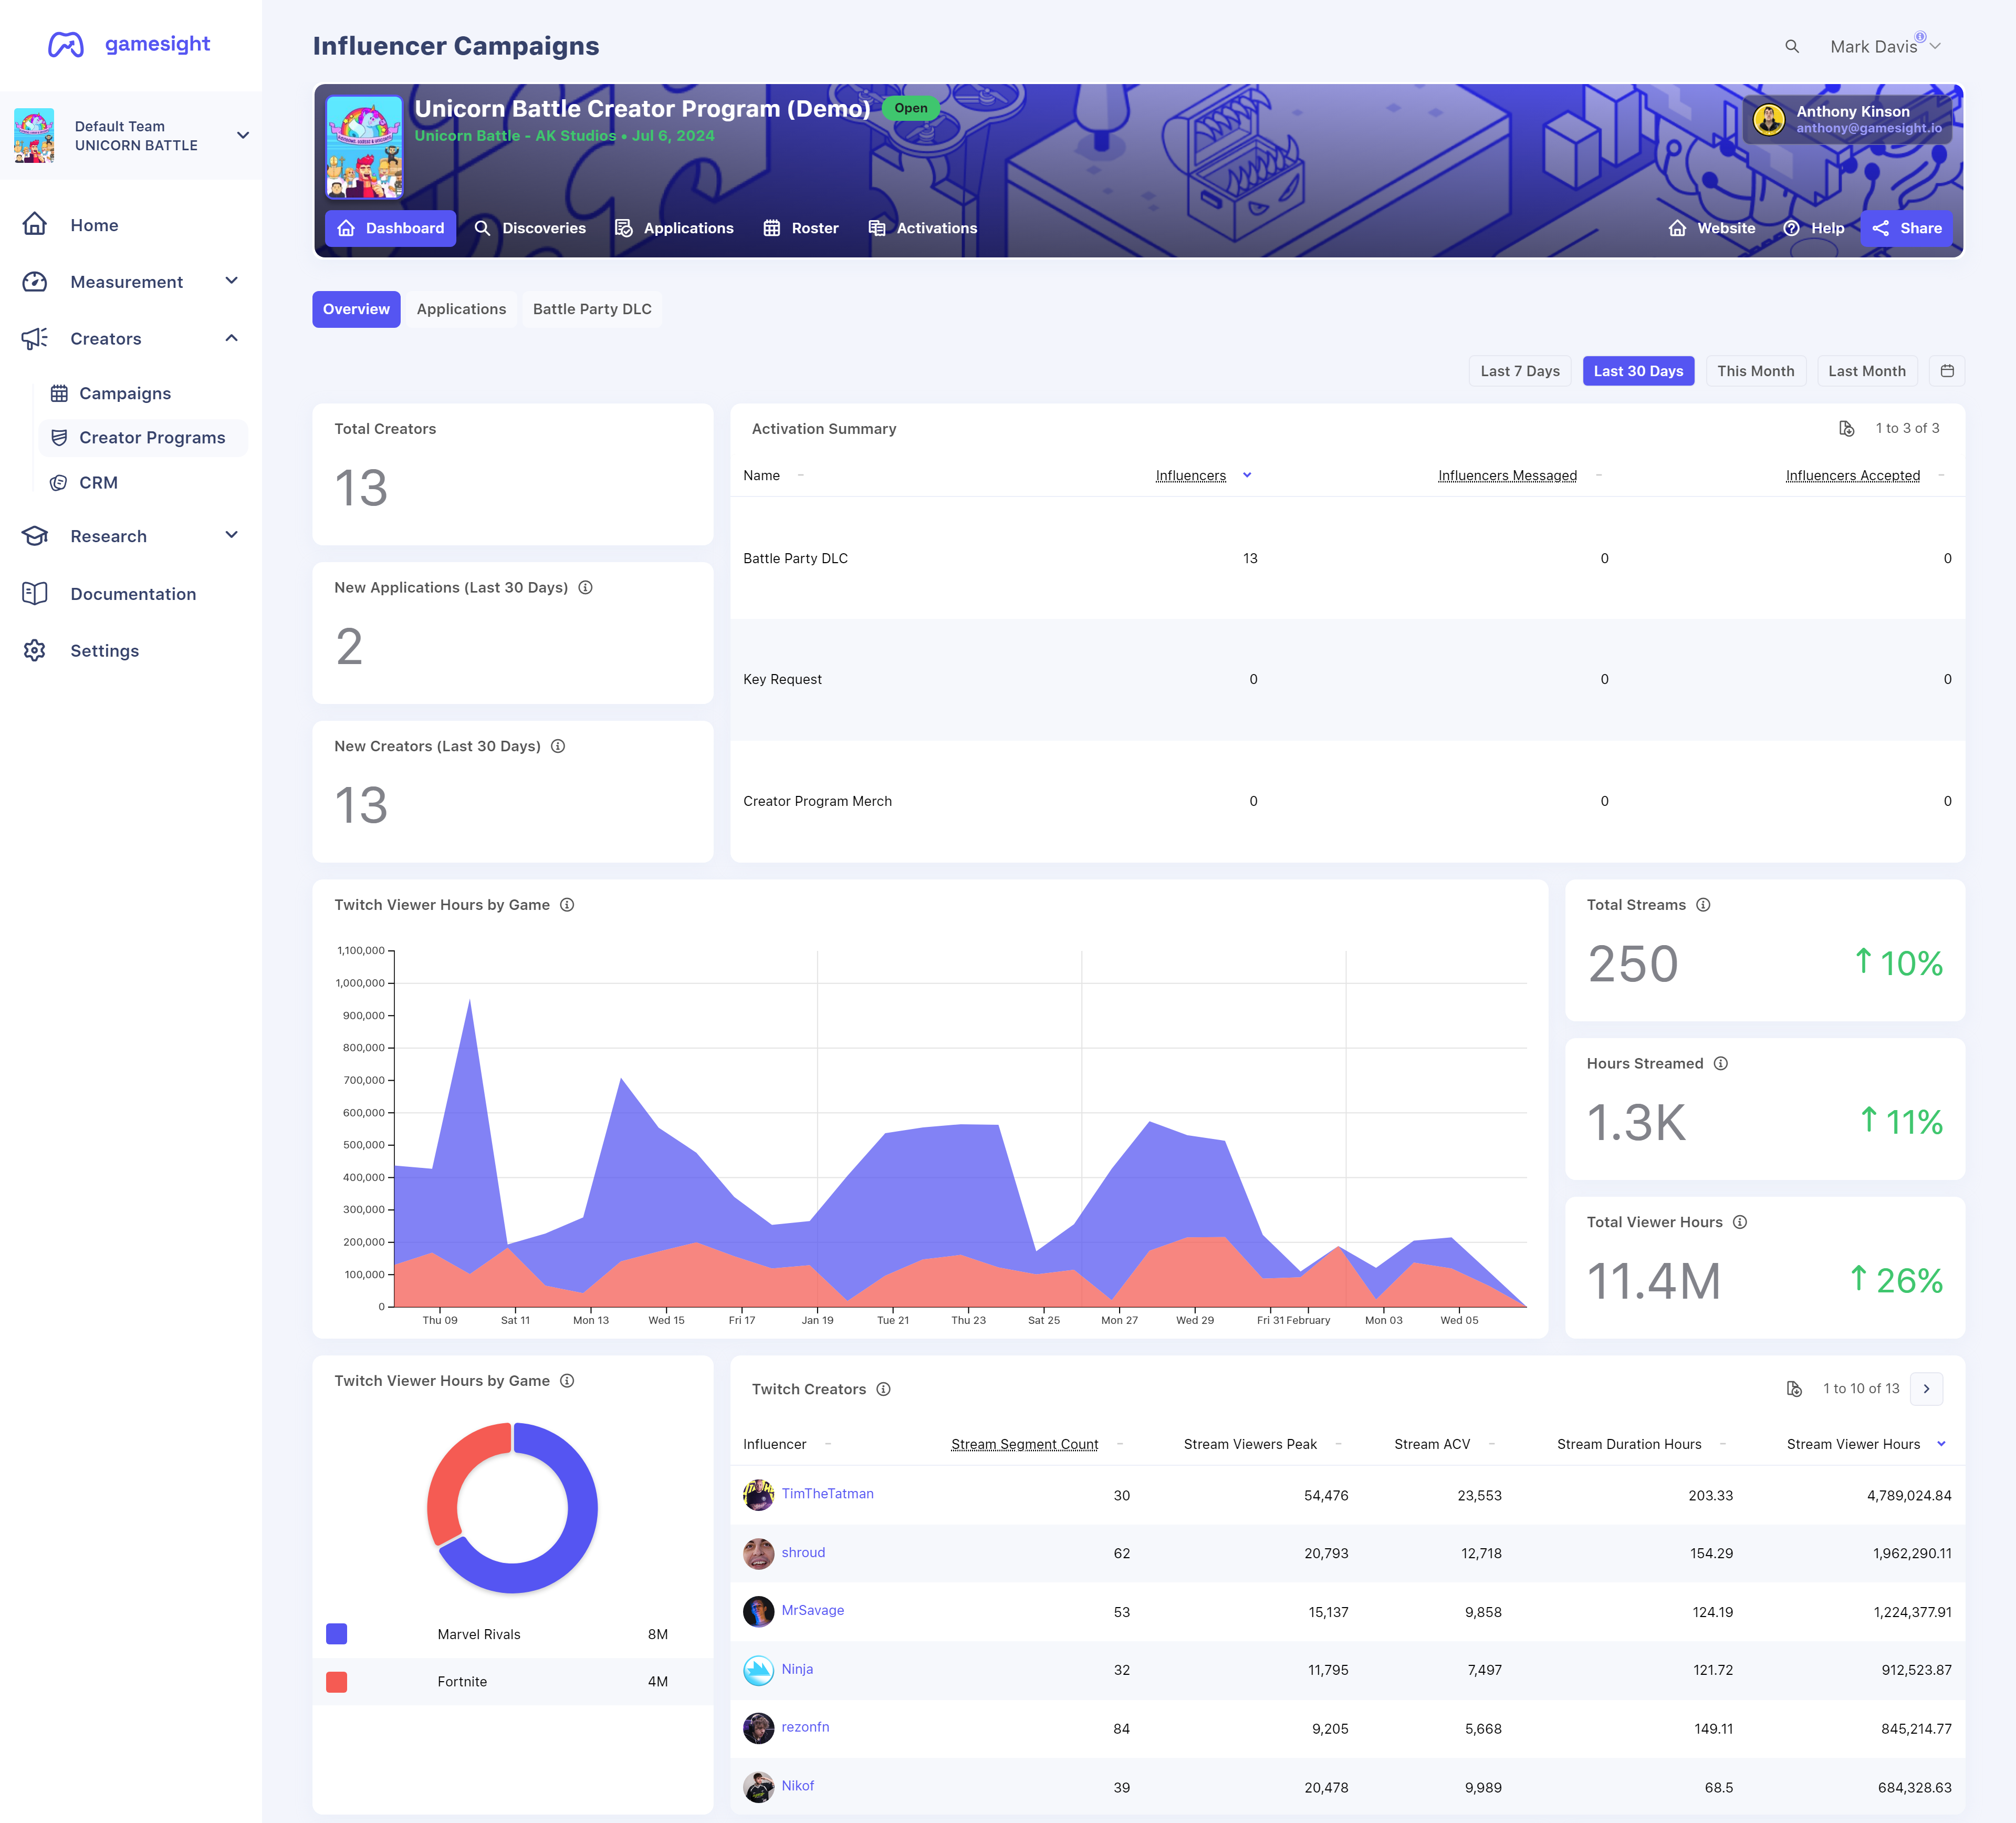This screenshot has height=1823, width=2016.
Task: Show info for the Twitch Viewer Hours area chart
Action: coord(567,905)
